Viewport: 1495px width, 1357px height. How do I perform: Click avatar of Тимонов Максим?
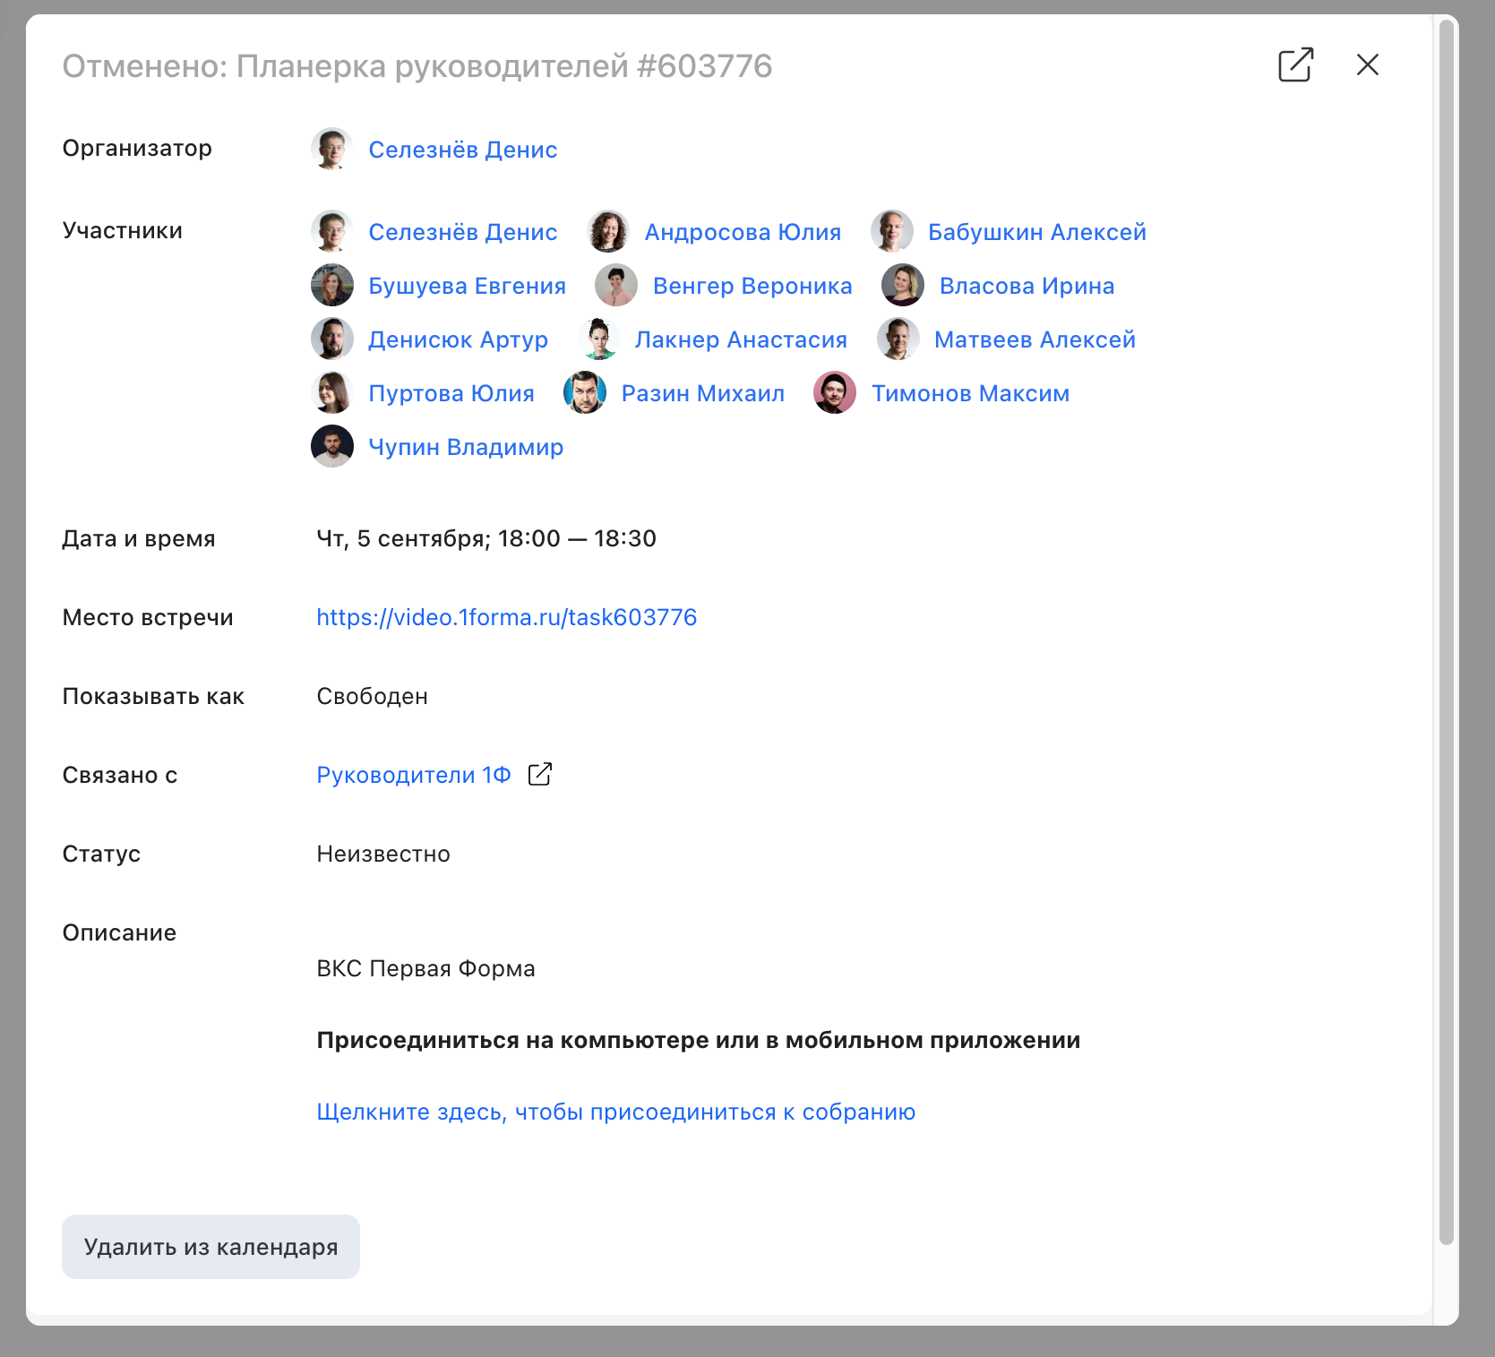[835, 392]
